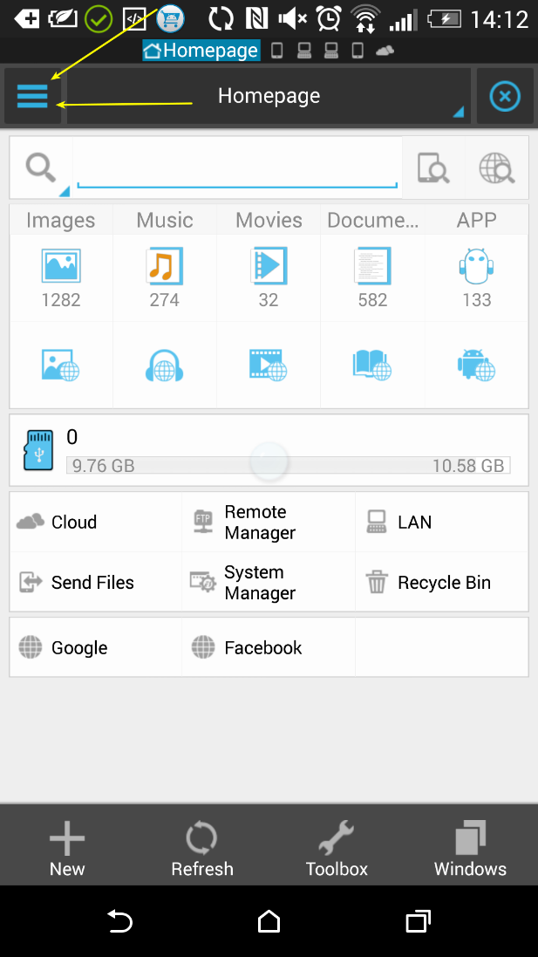Tap the local file search icon

pos(432,167)
